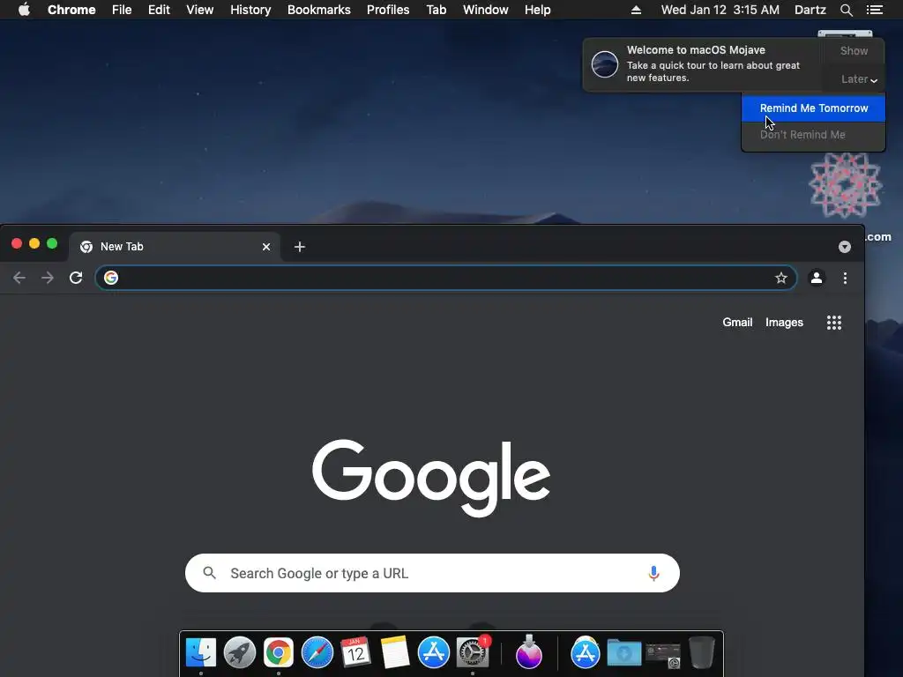
Task: Click into the Chrome address bar
Action: pos(445,278)
